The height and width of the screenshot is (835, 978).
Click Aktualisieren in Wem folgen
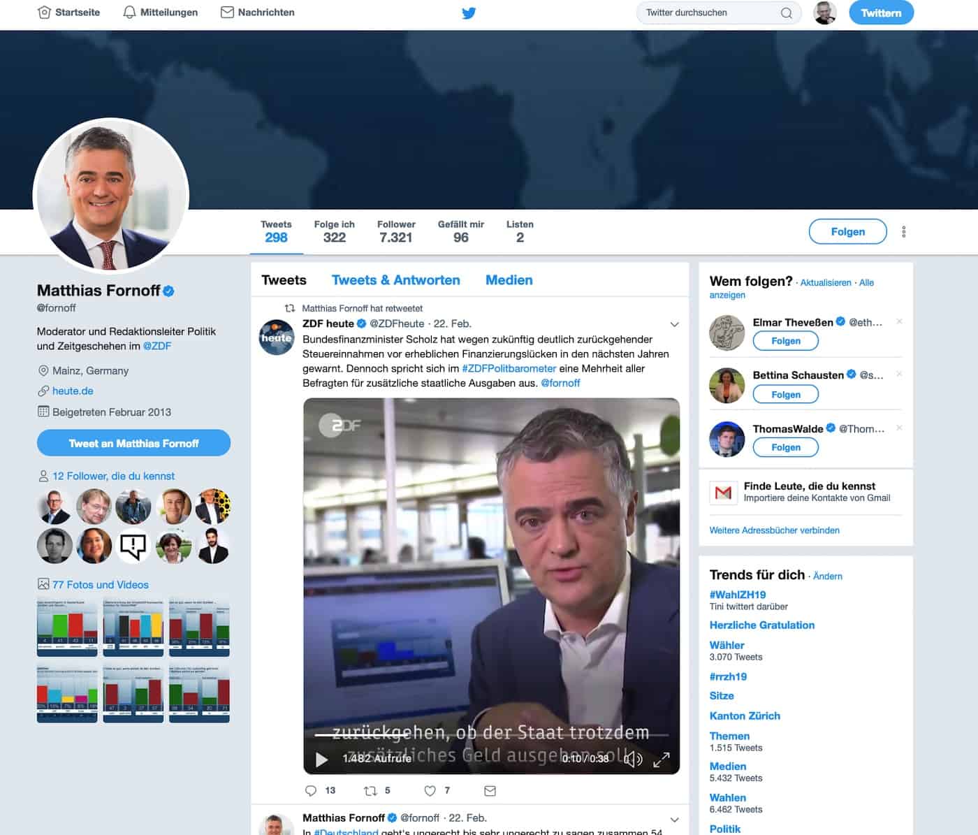click(x=826, y=283)
